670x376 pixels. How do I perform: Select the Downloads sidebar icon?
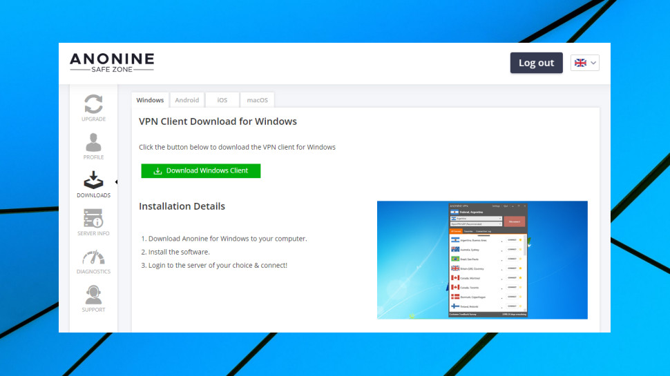coord(93,179)
